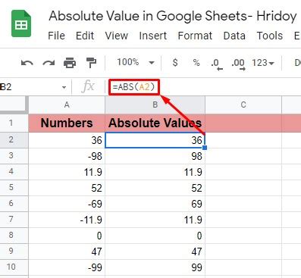Screen dimensions: 301x278
Task: Click cell B6 containing 69
Action: (x=155, y=204)
